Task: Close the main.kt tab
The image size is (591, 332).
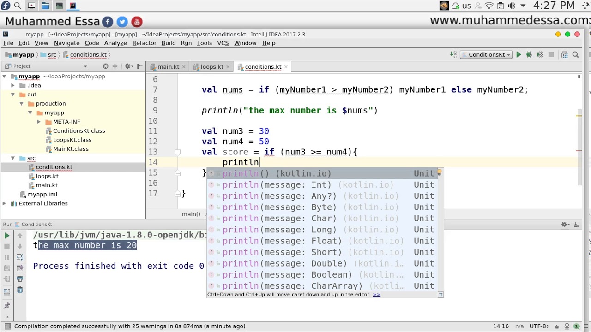Action: (x=183, y=67)
